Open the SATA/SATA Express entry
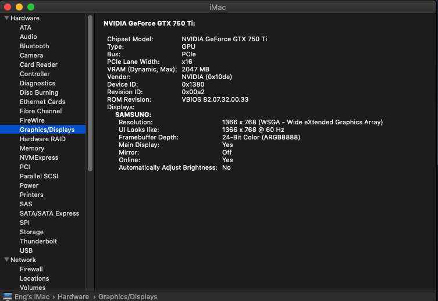The image size is (438, 301). pos(49,213)
